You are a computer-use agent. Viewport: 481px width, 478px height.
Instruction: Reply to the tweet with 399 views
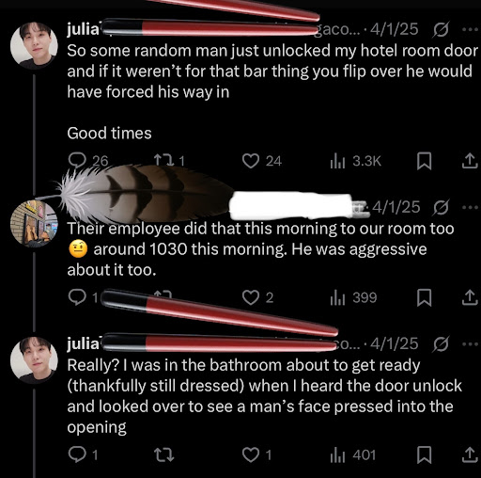[x=77, y=297]
